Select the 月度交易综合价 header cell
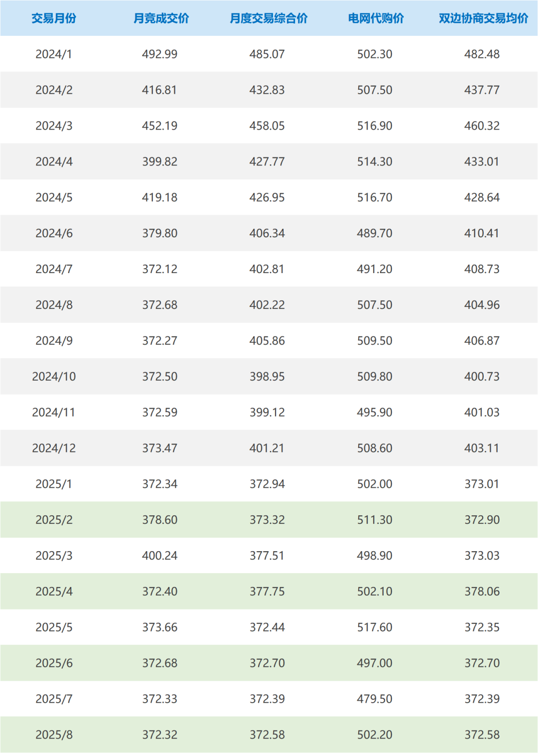The image size is (538, 753). [269, 18]
